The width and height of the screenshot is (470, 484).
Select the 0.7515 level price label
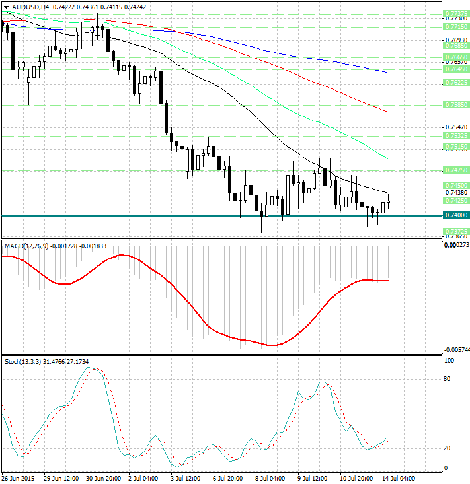456,146
